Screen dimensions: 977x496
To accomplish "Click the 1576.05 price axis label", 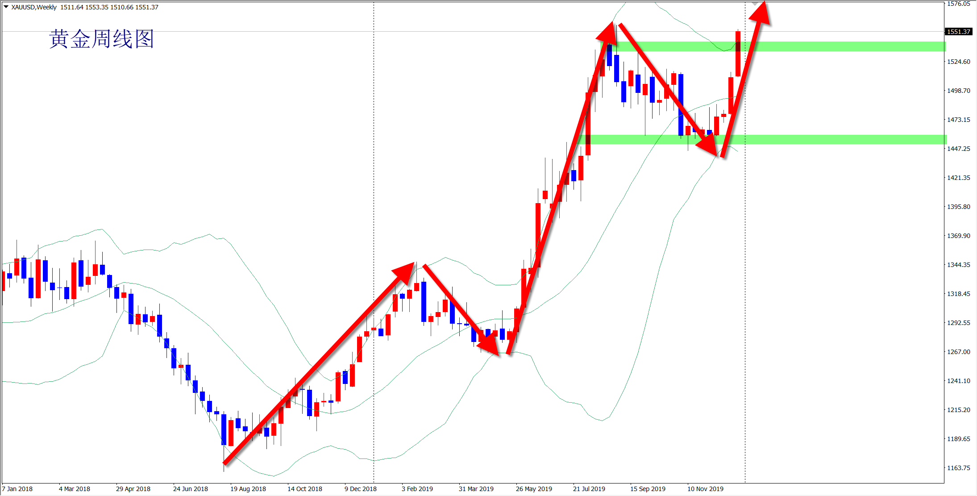I will click(x=959, y=4).
